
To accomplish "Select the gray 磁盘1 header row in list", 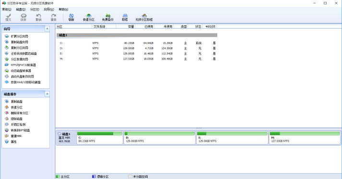I will 137,35.
